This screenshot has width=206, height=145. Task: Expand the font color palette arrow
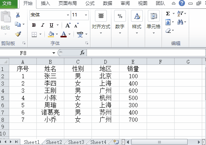(x=70, y=34)
